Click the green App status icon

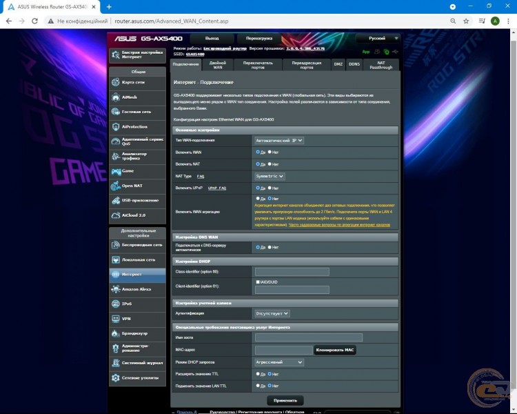(x=365, y=52)
